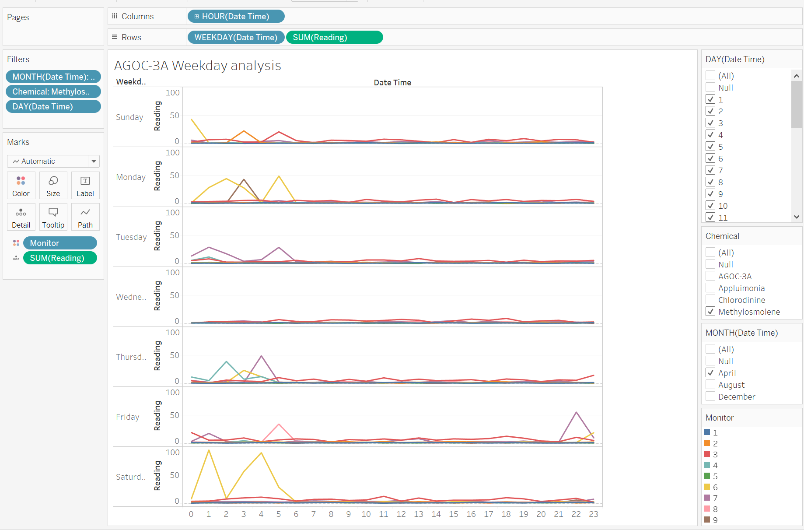Uncheck day 10 in DAY filter
Image resolution: width=804 pixels, height=530 pixels.
[x=710, y=206]
